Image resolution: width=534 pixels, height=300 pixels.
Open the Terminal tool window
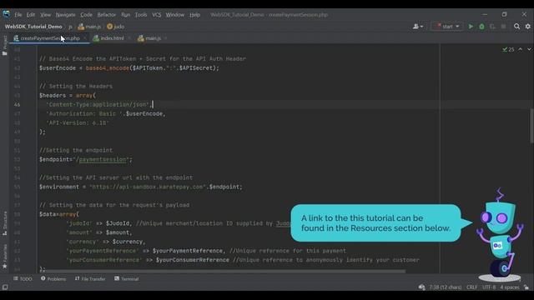(127, 279)
